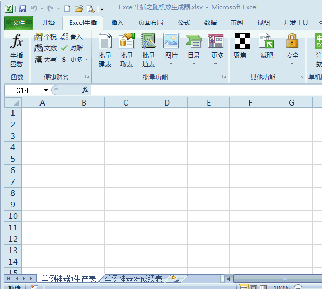The height and width of the screenshot is (289, 322).
Task: Expand the Name Box dropdown arrow
Action: tap(46, 90)
